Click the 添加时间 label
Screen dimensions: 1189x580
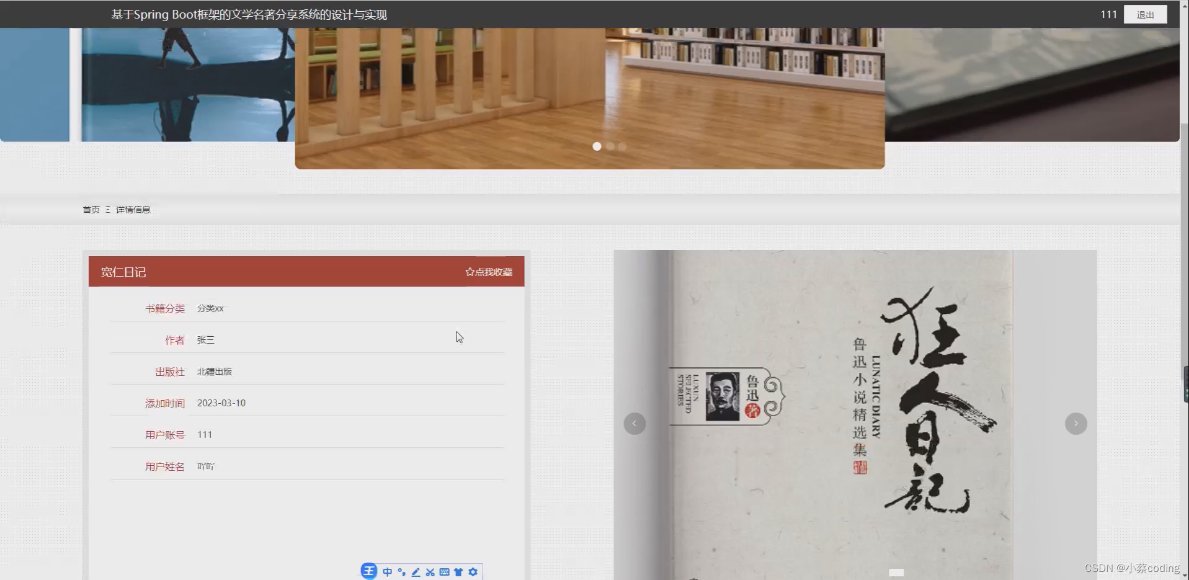coord(165,403)
